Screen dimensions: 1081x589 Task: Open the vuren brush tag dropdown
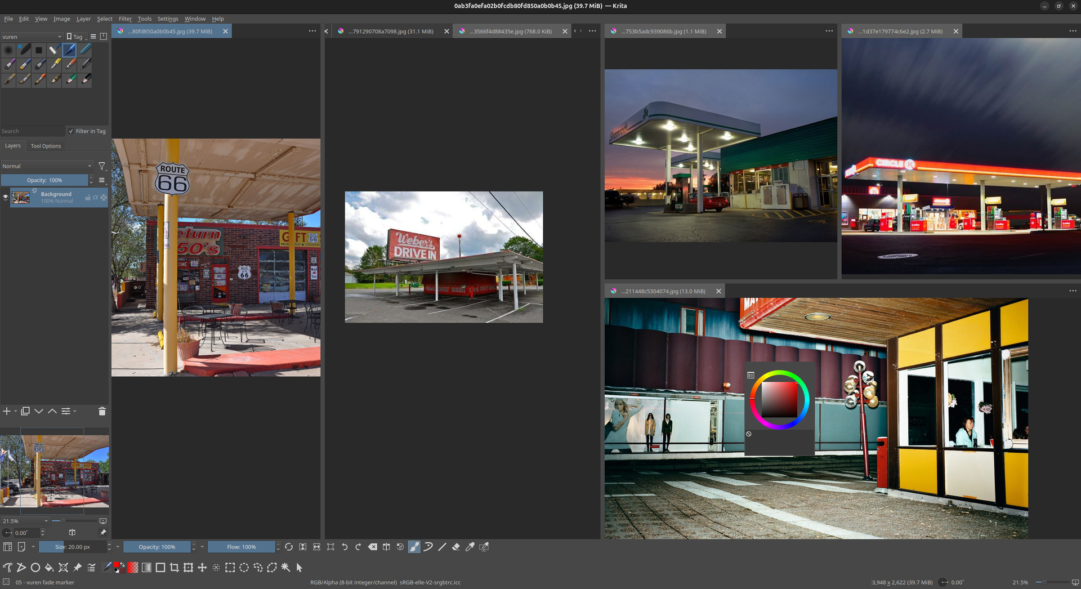coord(32,37)
